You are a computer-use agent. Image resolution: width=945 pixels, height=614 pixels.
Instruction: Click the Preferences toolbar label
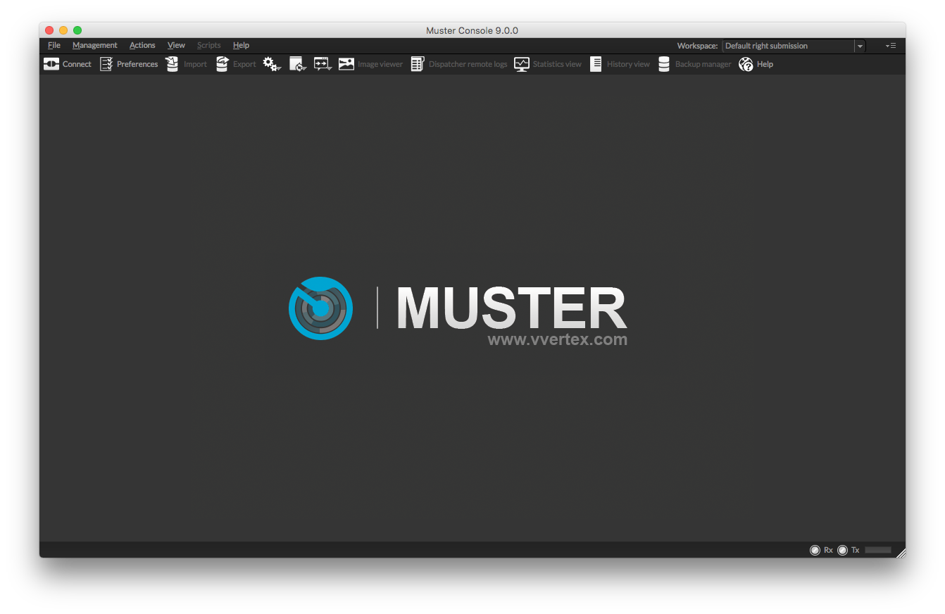[137, 64]
